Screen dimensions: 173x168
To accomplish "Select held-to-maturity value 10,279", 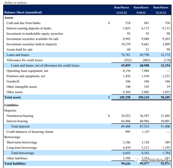I will (x=126, y=44).
